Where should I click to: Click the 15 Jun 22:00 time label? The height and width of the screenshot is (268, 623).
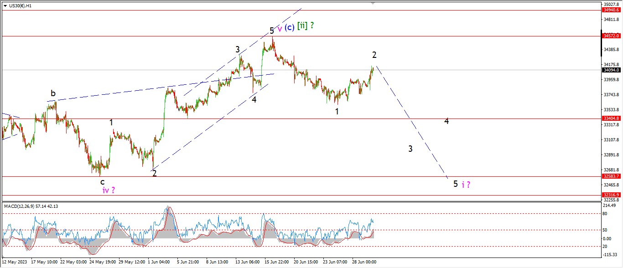point(277,262)
